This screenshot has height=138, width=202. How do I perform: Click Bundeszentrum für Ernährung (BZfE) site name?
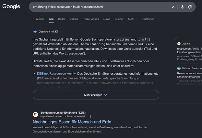(x=63, y=113)
